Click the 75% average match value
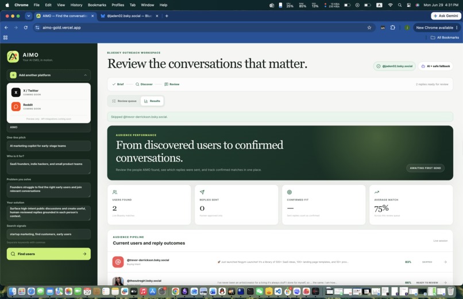Image resolution: width=463 pixels, height=299 pixels. (x=381, y=208)
